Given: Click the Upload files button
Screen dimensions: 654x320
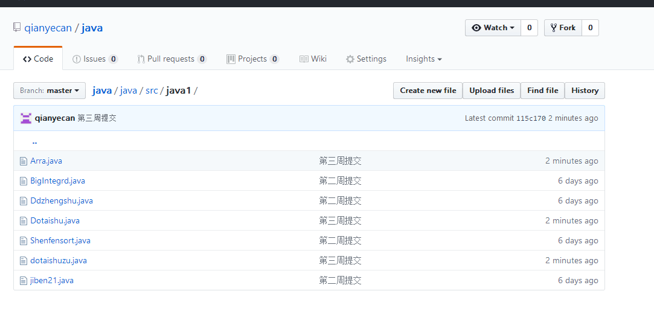Looking at the screenshot, I should point(492,91).
